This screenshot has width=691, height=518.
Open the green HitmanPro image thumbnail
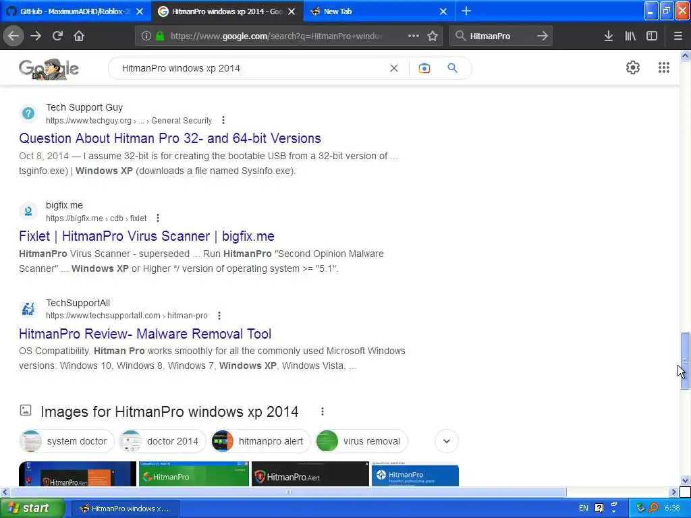194,474
